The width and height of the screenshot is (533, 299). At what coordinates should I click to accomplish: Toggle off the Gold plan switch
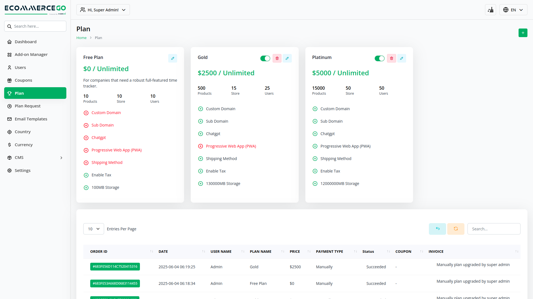tap(265, 58)
